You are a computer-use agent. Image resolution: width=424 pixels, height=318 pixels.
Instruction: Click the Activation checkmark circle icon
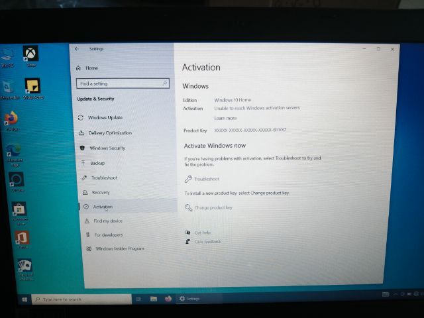(86, 207)
